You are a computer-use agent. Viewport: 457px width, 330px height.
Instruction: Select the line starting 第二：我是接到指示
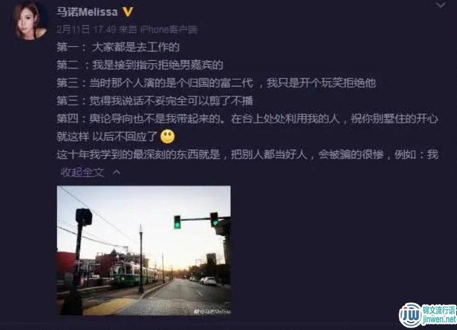point(140,65)
